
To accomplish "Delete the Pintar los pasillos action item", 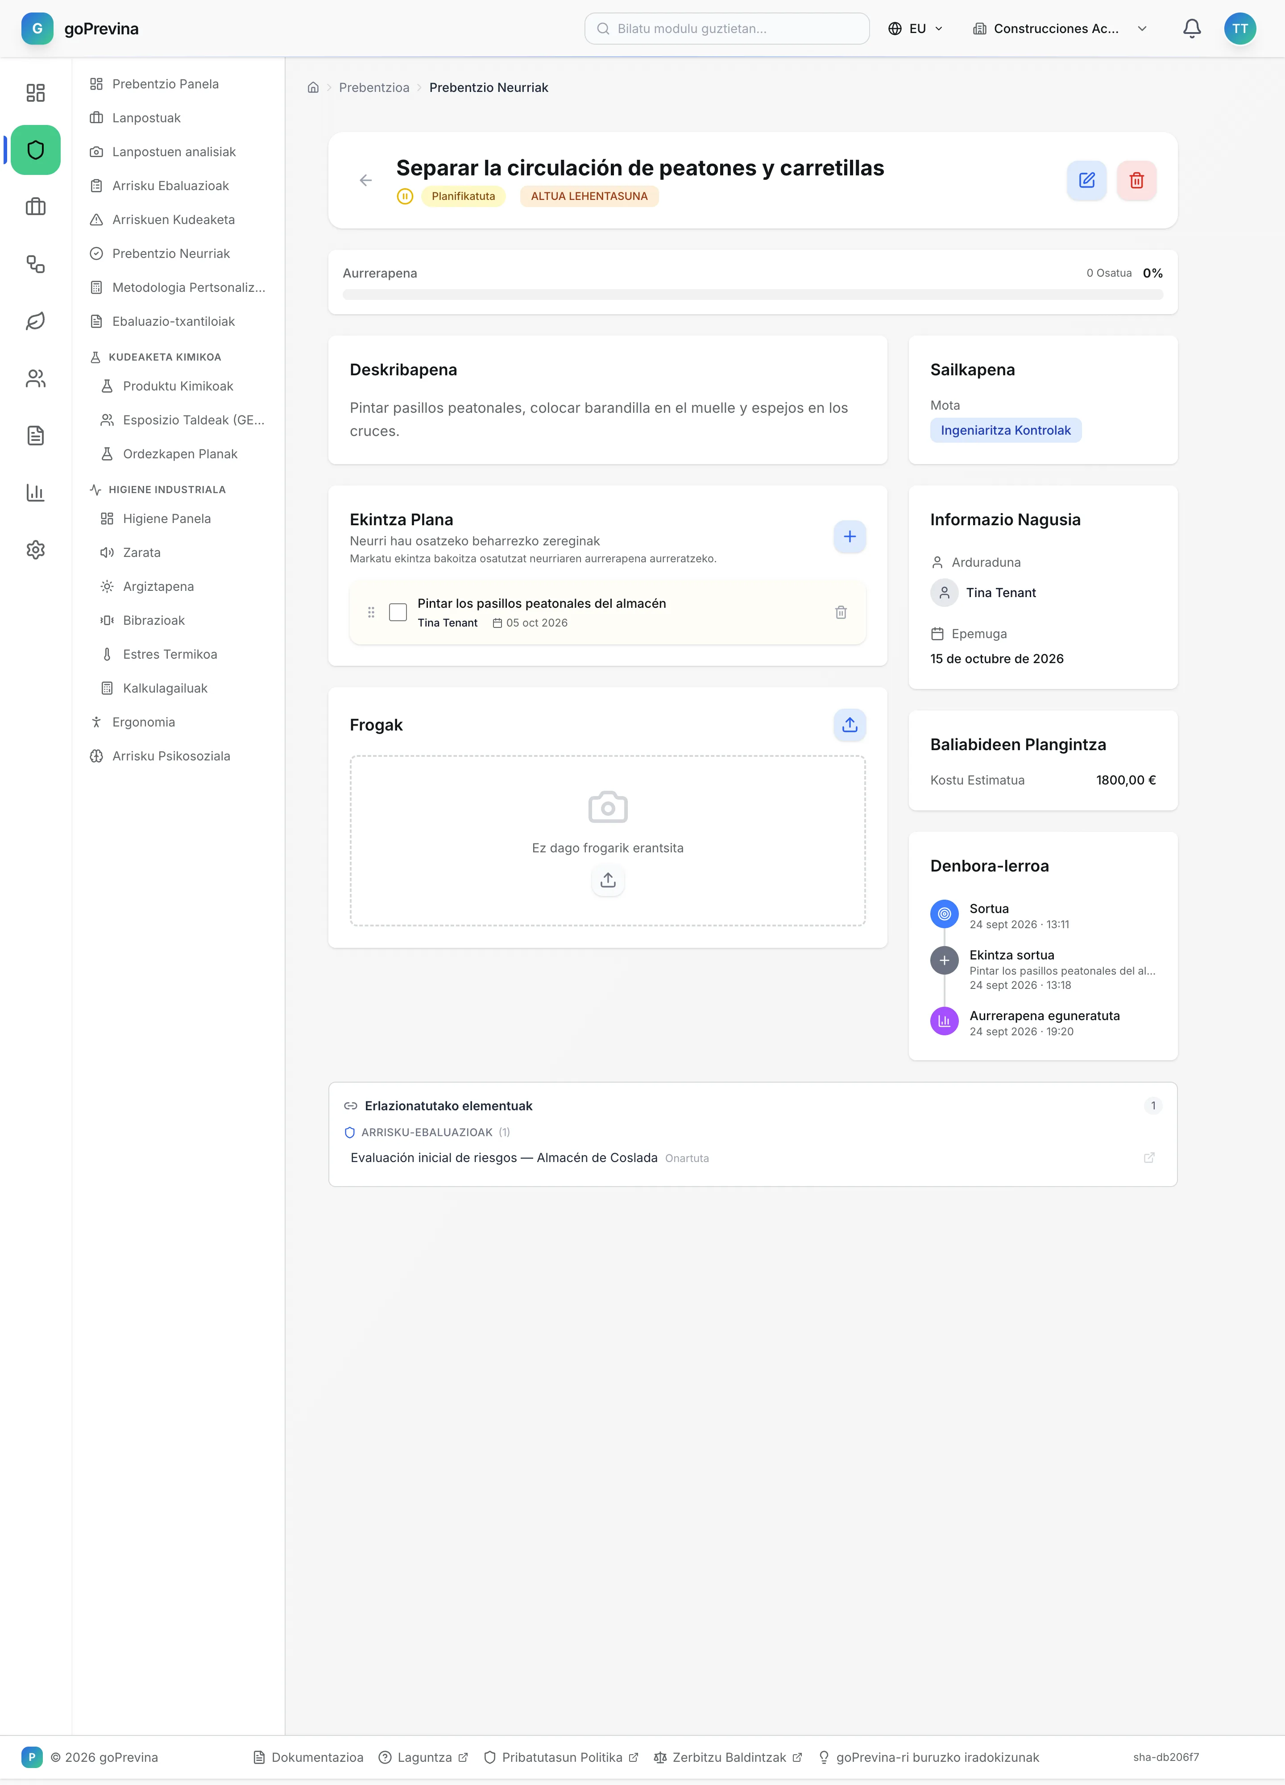I will point(841,612).
